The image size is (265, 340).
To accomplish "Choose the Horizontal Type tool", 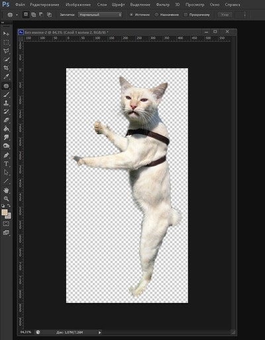I will (x=6, y=164).
